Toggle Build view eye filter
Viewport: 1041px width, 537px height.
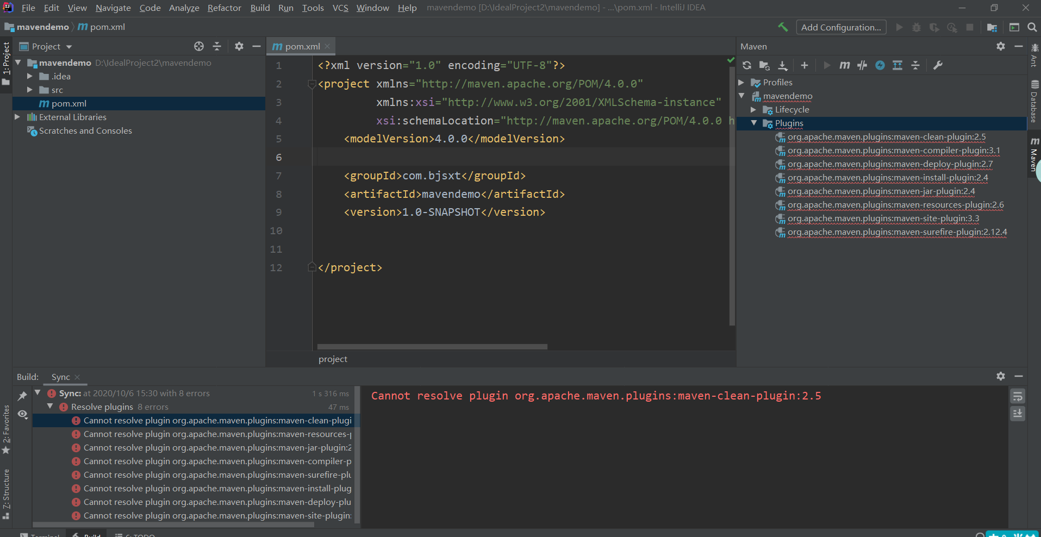(x=22, y=414)
